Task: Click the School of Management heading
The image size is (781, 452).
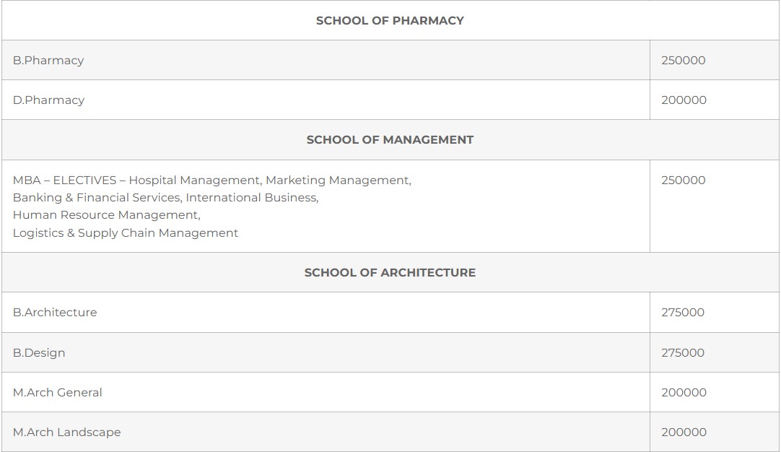Action: click(x=390, y=140)
